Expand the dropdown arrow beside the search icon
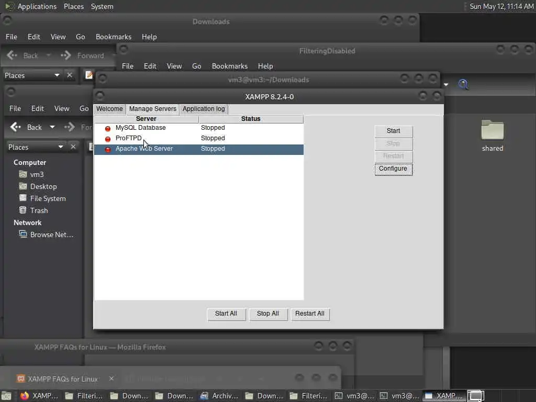The width and height of the screenshot is (536, 402). coord(446,84)
